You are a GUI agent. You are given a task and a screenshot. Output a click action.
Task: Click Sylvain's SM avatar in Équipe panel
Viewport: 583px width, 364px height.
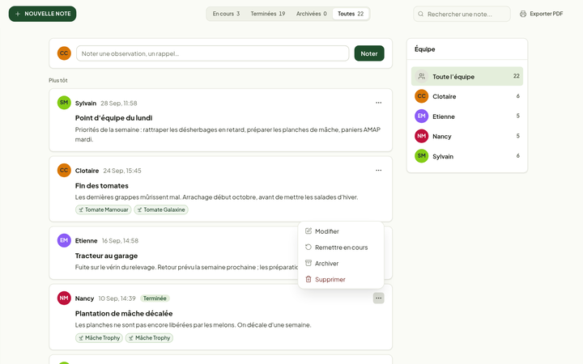422,156
